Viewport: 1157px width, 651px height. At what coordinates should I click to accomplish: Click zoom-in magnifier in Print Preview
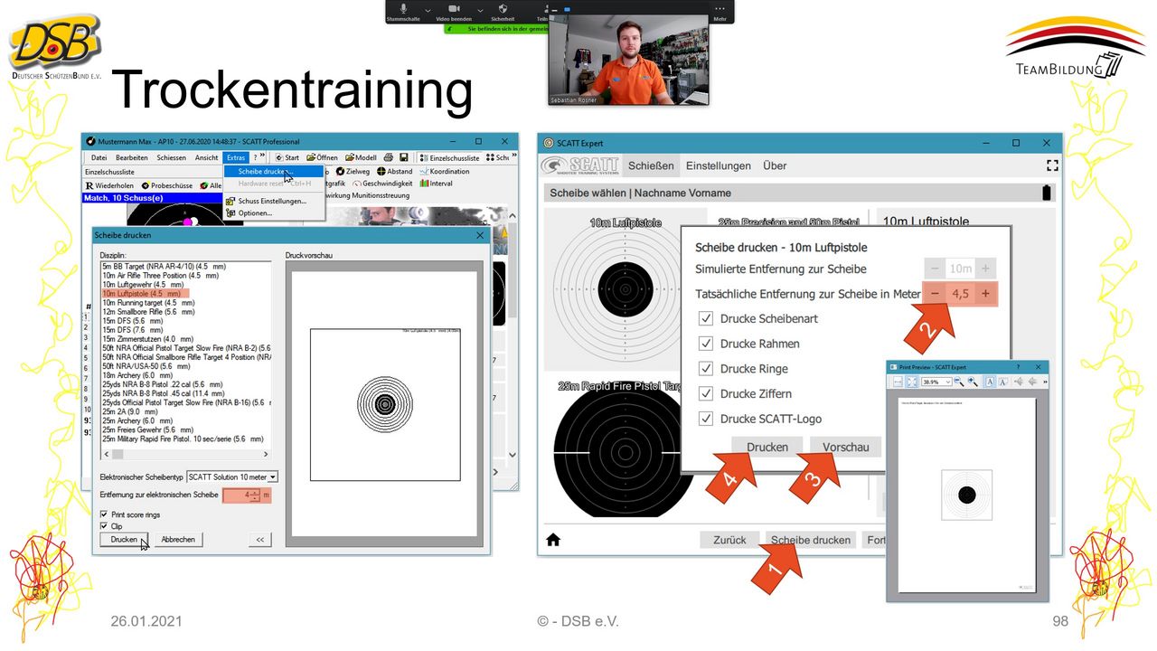[973, 382]
